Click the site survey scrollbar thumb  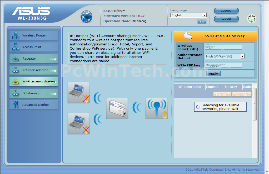pyautogui.click(x=255, y=104)
